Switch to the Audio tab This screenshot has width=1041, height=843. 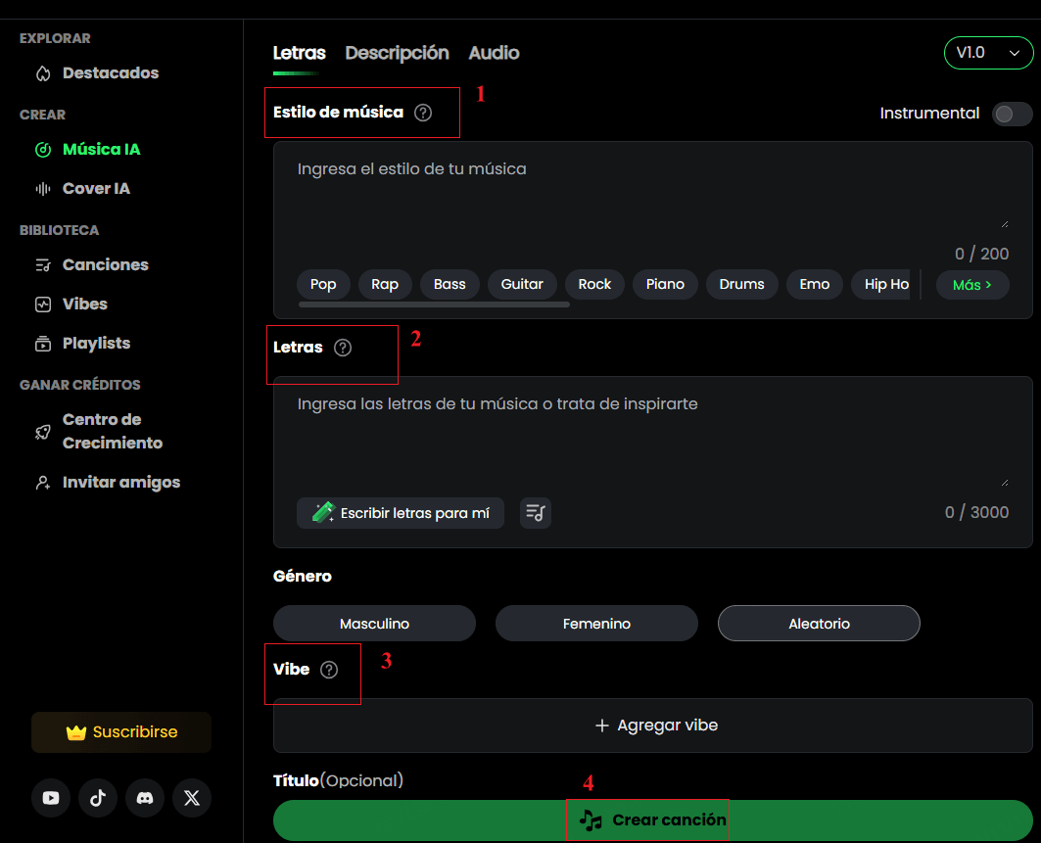point(494,53)
